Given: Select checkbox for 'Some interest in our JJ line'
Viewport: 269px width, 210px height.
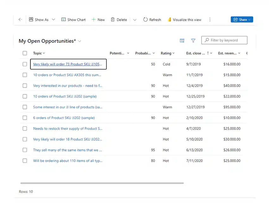Looking at the screenshot, I should pos(25,107).
